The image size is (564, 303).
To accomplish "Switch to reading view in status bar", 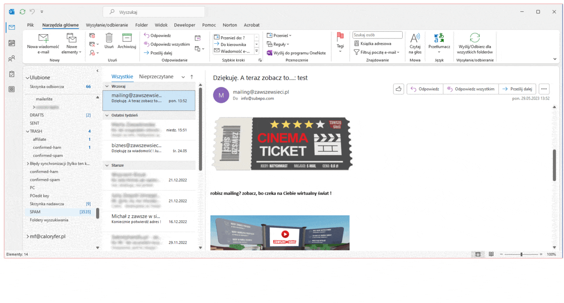I will click(491, 254).
